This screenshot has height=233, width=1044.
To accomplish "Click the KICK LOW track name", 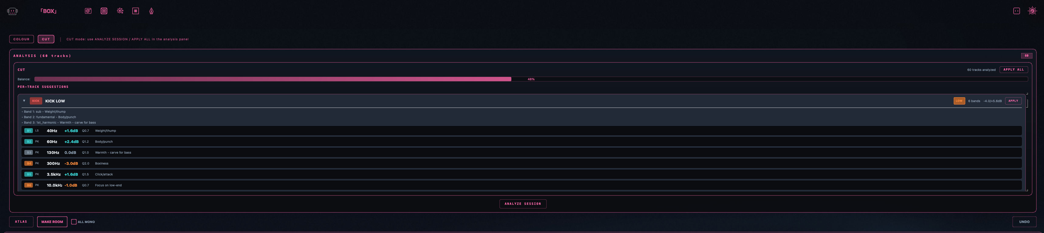I will click(x=55, y=101).
